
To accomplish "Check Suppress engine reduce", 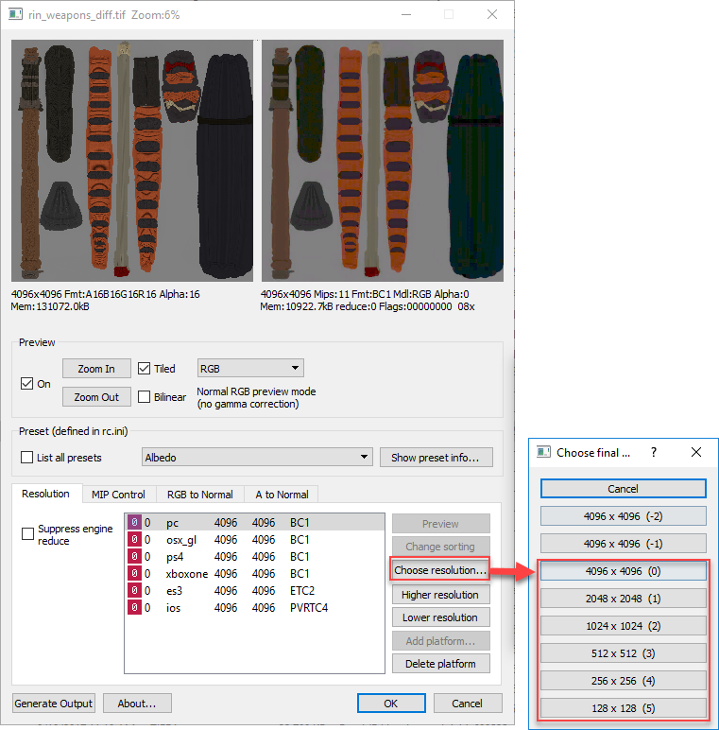I will click(28, 534).
